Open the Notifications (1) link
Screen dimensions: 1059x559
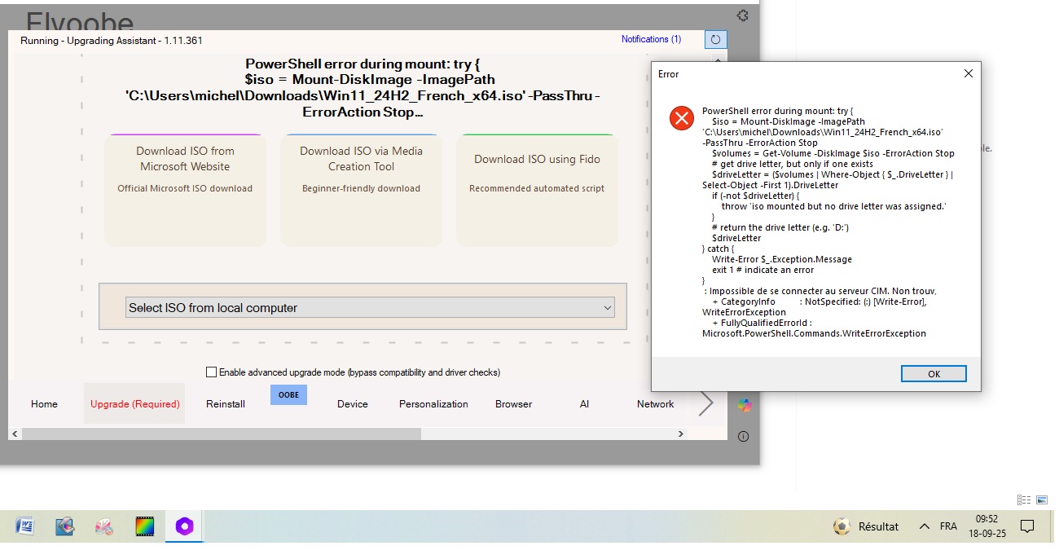point(651,39)
